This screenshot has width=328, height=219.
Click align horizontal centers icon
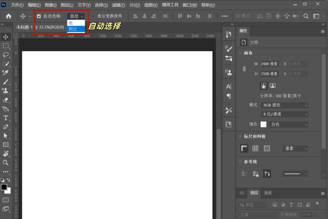pyautogui.click(x=145, y=16)
